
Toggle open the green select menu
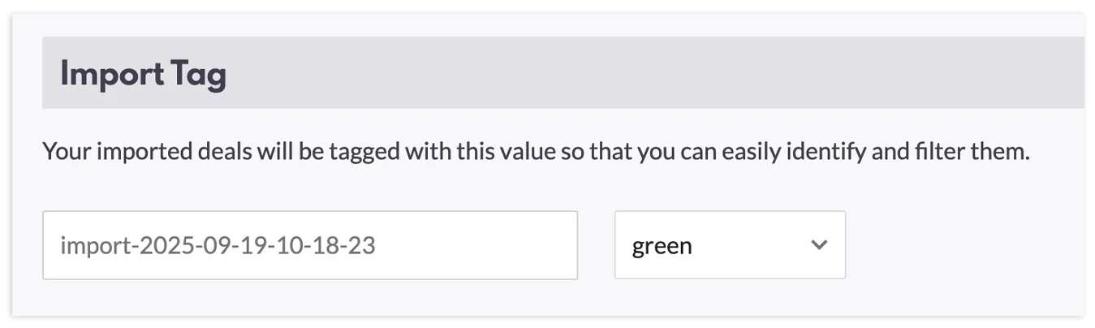[x=729, y=245]
